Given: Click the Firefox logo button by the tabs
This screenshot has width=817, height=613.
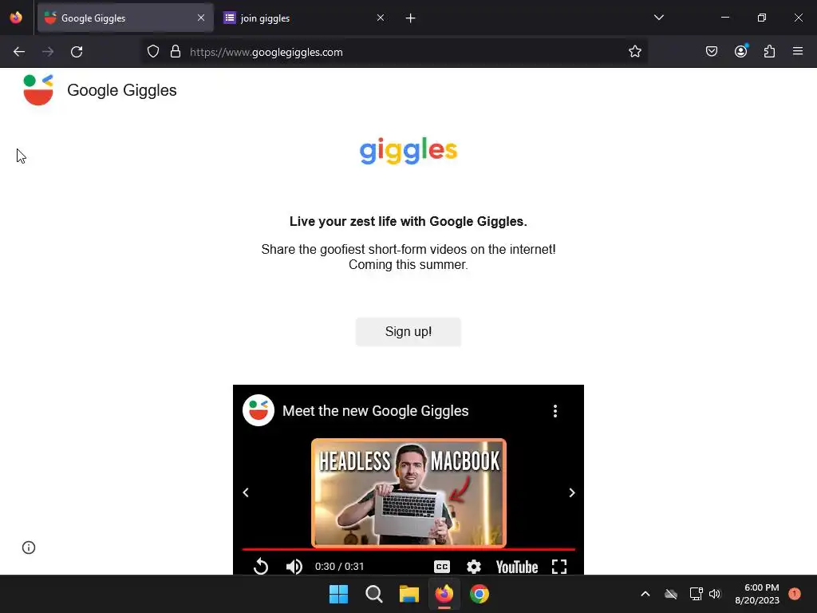Looking at the screenshot, I should tap(16, 18).
